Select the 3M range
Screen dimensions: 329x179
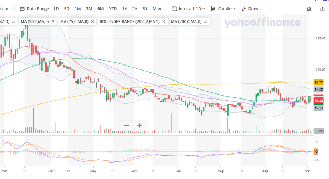(x=89, y=9)
